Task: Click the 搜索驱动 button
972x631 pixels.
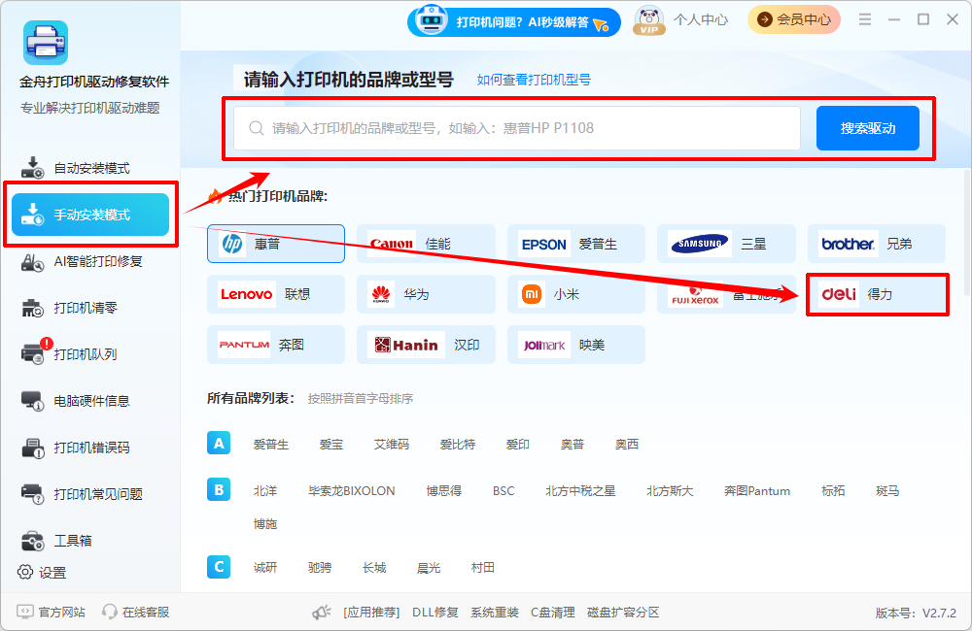Action: pos(867,128)
